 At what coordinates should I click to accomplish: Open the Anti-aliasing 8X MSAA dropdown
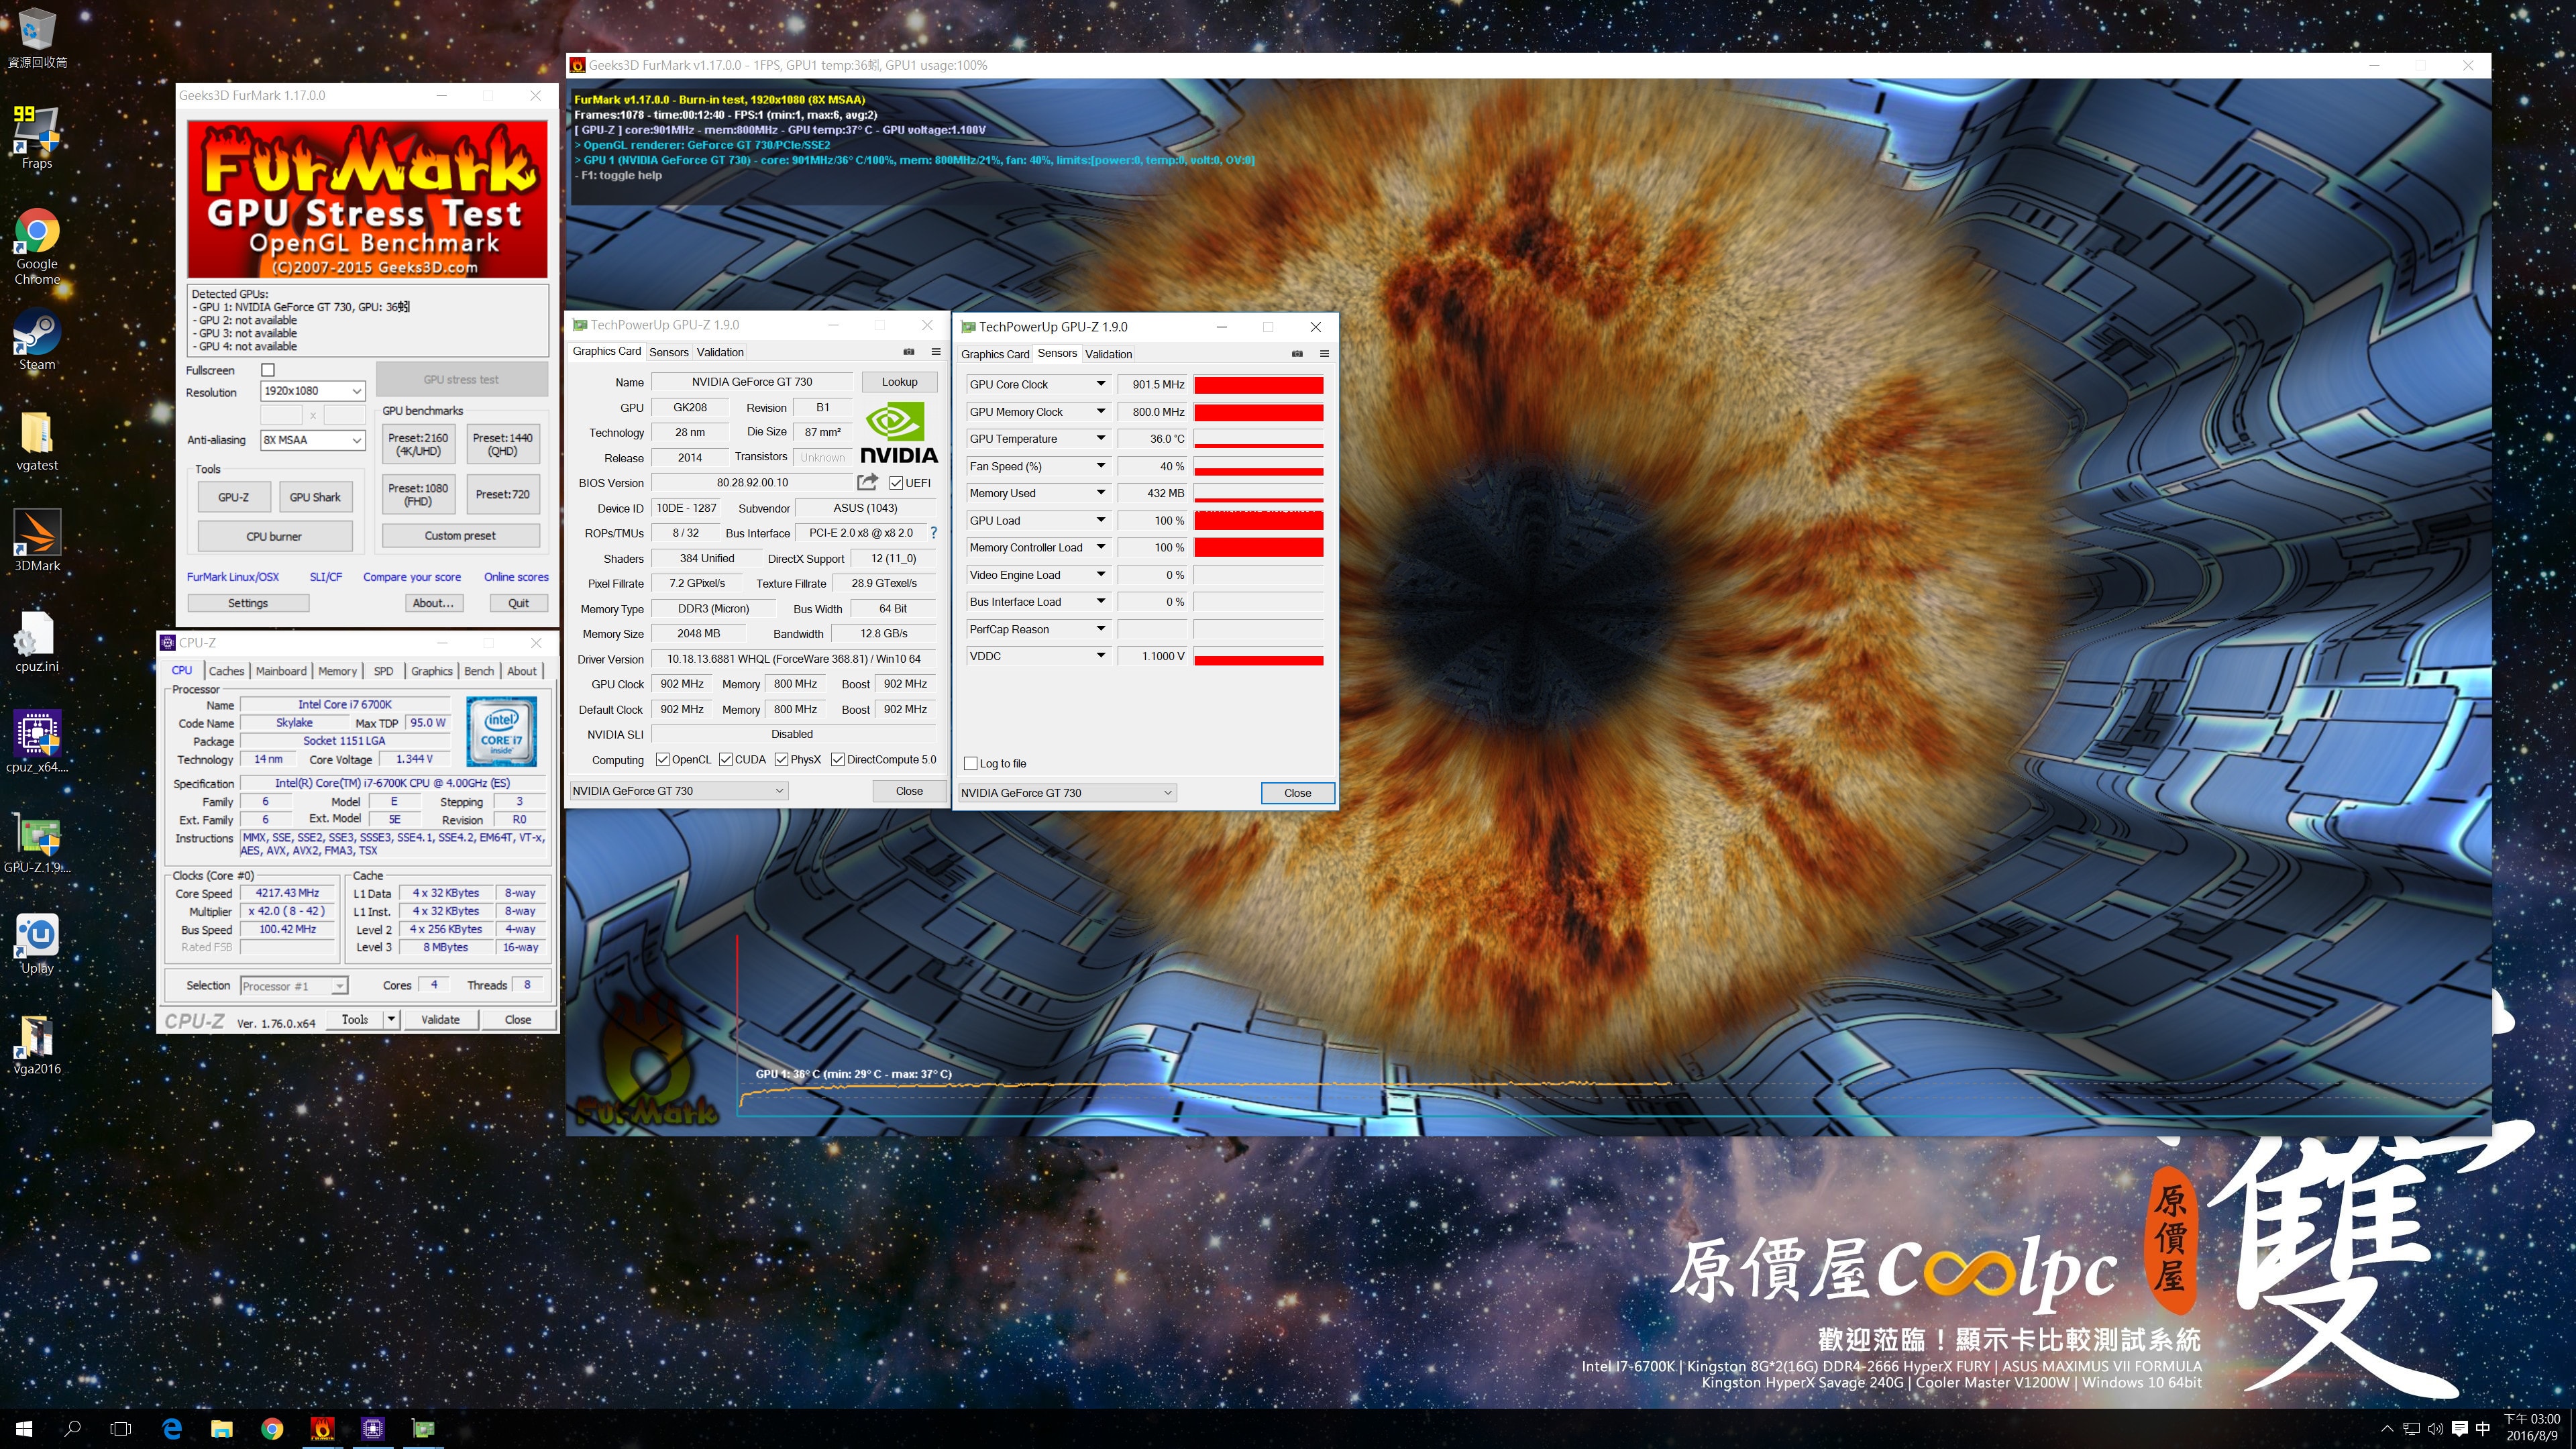point(312,440)
